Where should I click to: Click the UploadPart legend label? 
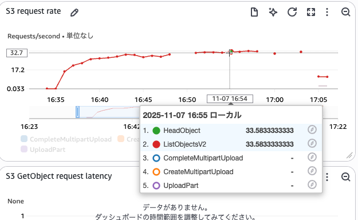coord(48,150)
